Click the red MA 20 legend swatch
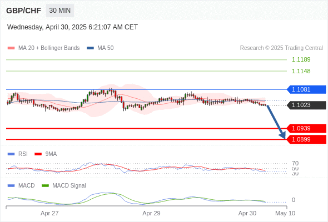 [x=11, y=48]
